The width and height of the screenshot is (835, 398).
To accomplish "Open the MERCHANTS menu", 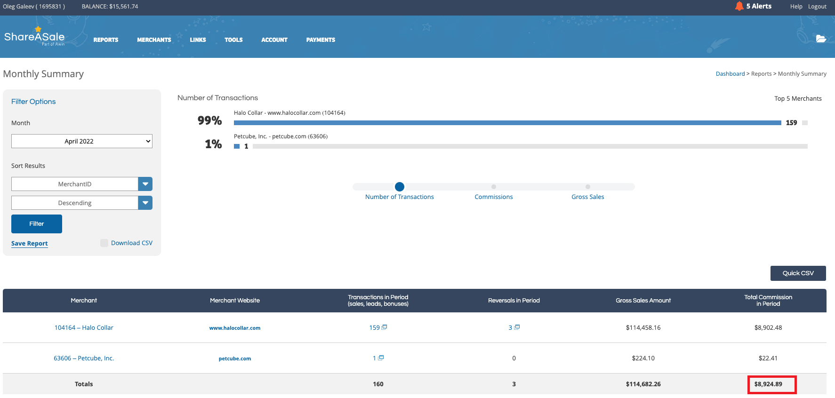I will pos(154,40).
